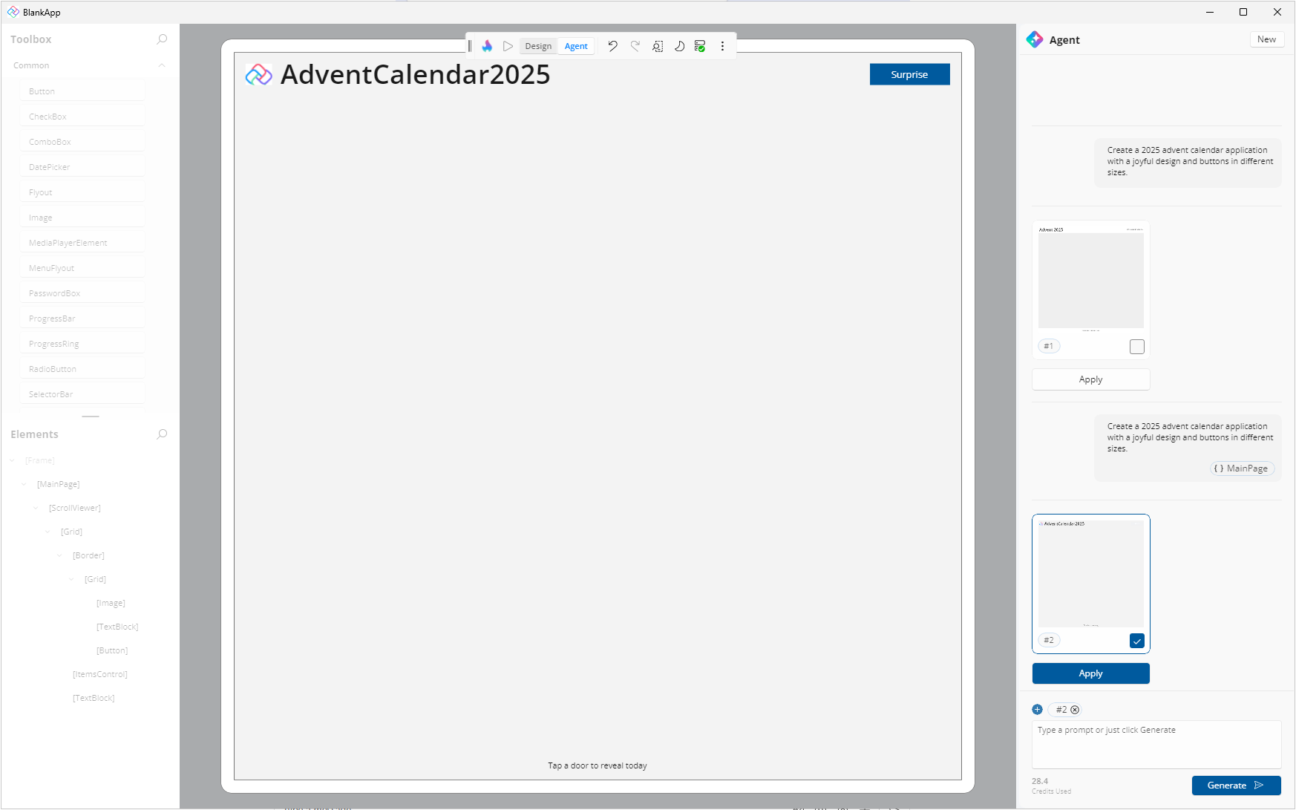Screen dimensions: 1296x810
Task: Open the three-dot more options menu
Action: 722,46
